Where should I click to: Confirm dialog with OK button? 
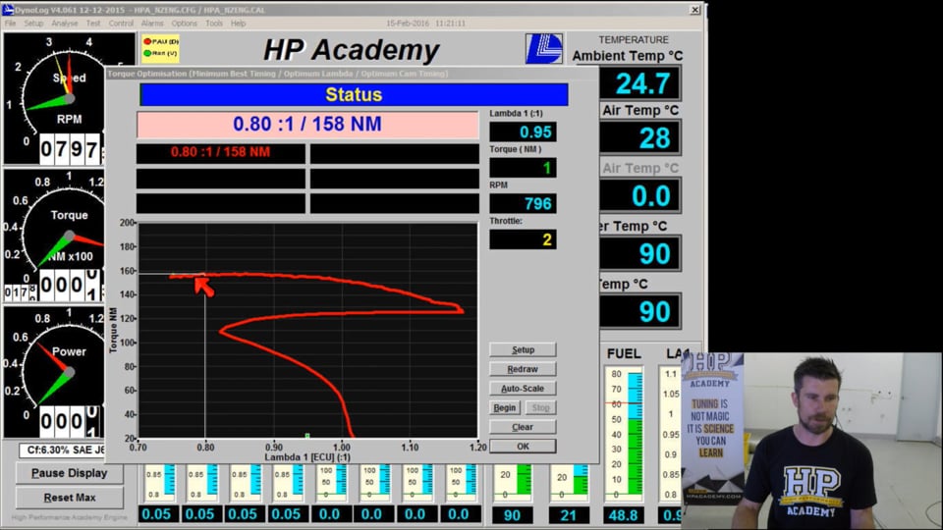(523, 446)
